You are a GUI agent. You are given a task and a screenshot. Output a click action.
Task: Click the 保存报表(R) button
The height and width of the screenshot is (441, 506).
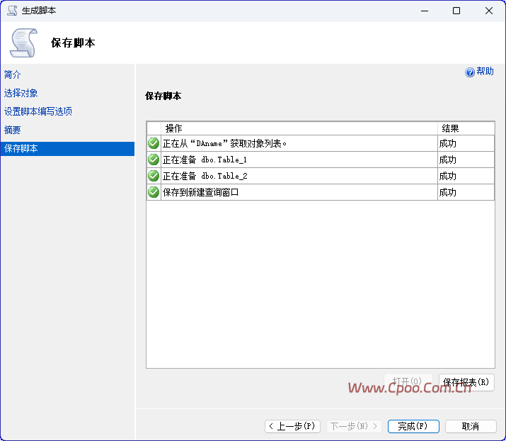click(x=466, y=382)
